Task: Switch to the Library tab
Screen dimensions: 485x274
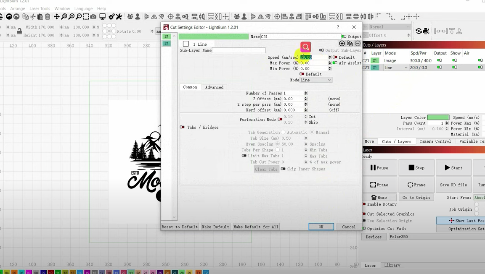Action: [x=392, y=265]
